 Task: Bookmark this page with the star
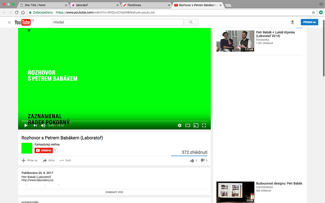313,12
